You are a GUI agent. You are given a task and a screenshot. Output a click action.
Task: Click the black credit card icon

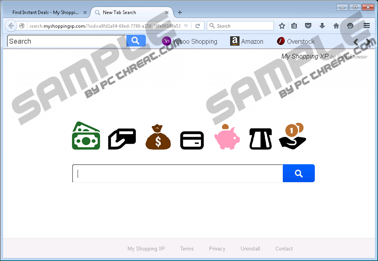(192, 140)
